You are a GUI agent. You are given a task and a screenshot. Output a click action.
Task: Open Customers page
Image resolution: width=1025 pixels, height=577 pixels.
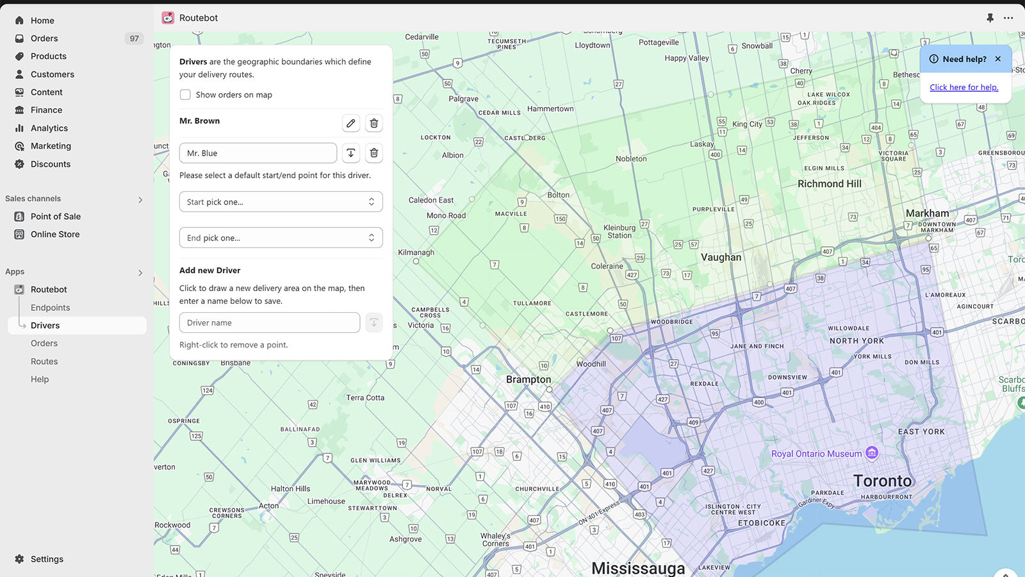[53, 74]
